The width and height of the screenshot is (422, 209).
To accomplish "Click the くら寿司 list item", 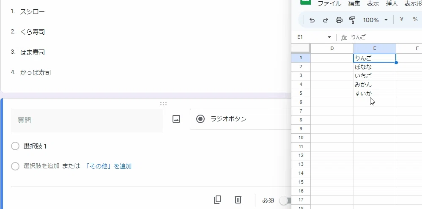I will click(x=32, y=32).
